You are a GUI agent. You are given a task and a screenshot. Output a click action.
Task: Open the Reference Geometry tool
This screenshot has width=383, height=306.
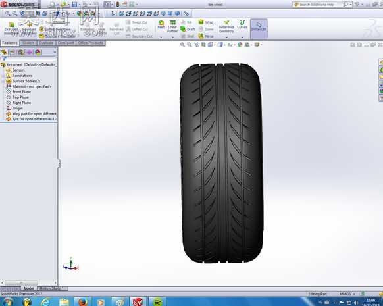coord(226,26)
